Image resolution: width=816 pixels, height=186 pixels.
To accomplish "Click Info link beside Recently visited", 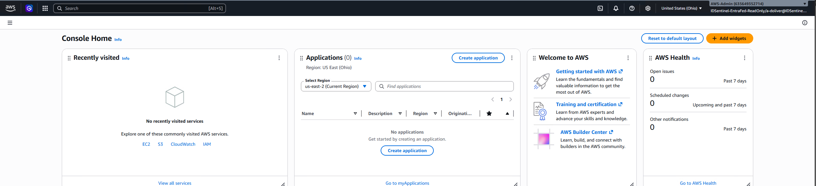I will [x=125, y=58].
